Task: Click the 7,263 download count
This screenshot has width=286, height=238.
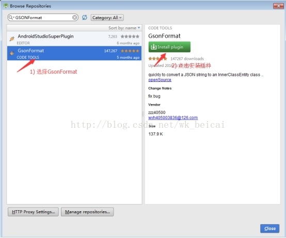Action: (113, 37)
